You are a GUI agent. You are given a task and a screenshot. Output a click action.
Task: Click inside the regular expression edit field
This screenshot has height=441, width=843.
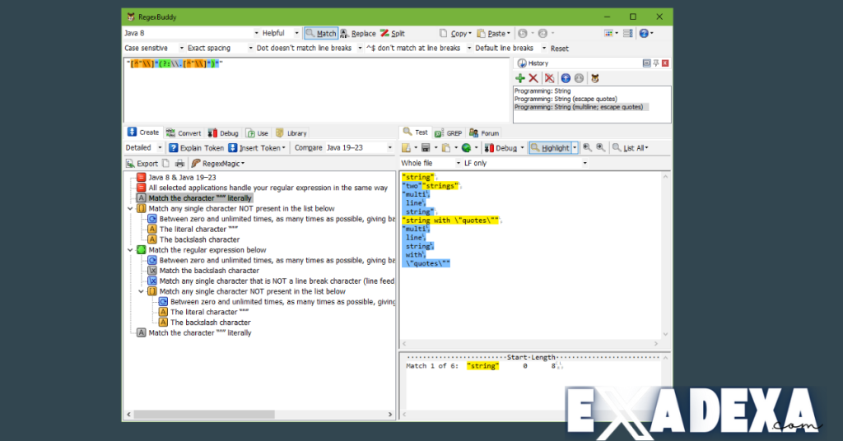pyautogui.click(x=316, y=91)
